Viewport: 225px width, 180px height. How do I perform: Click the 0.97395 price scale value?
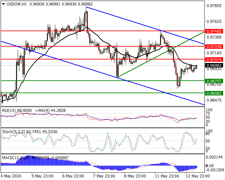pos(214,37)
